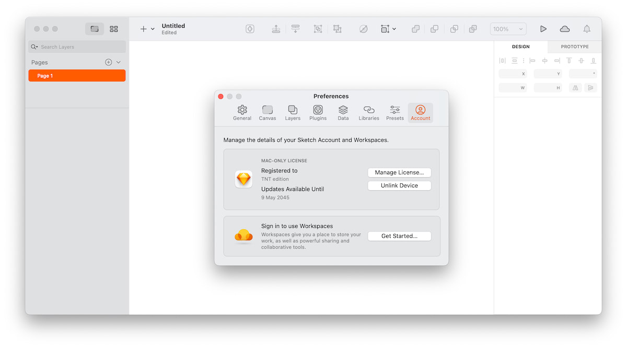The width and height of the screenshot is (627, 348).
Task: Expand the Insert plus dropdown arrow
Action: 153,29
